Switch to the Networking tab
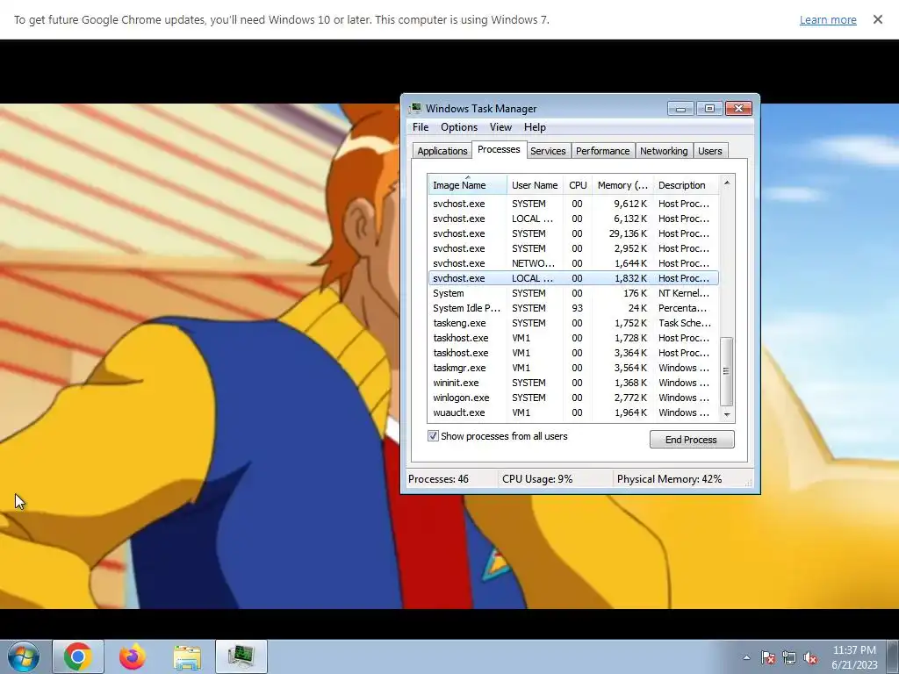The height and width of the screenshot is (674, 899). tap(664, 151)
